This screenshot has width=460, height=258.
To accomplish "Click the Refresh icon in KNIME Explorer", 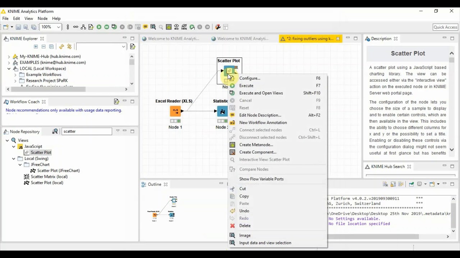I will [x=61, y=47].
